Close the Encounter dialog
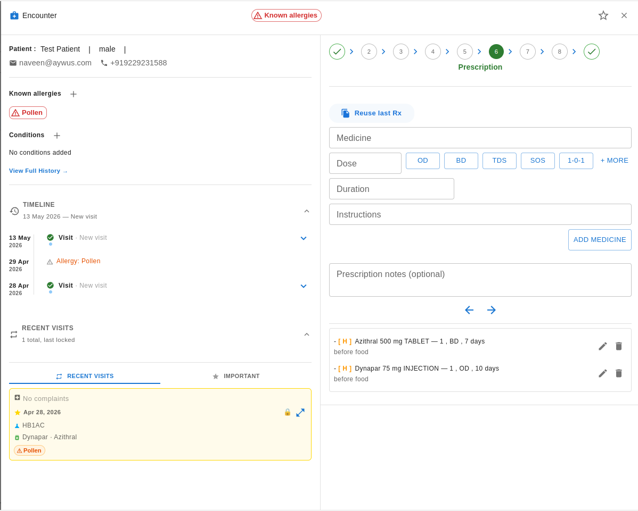The image size is (638, 511). coord(624,15)
